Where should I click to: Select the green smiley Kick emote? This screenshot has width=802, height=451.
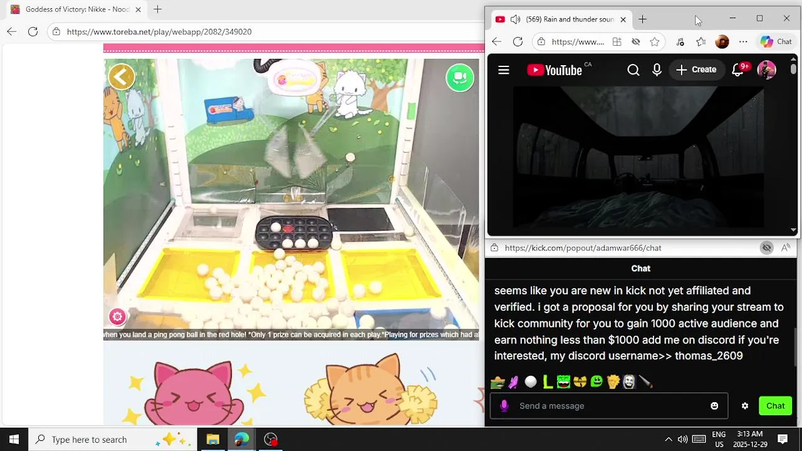coord(596,381)
